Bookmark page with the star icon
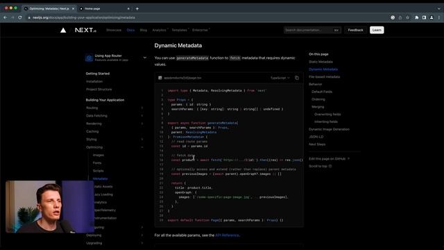Image resolution: width=444 pixels, height=250 pixels. click(407, 17)
